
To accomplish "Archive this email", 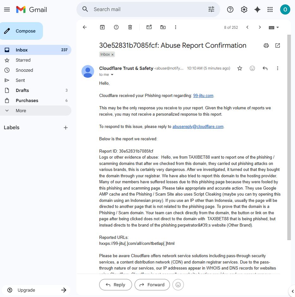I will click(102, 27).
